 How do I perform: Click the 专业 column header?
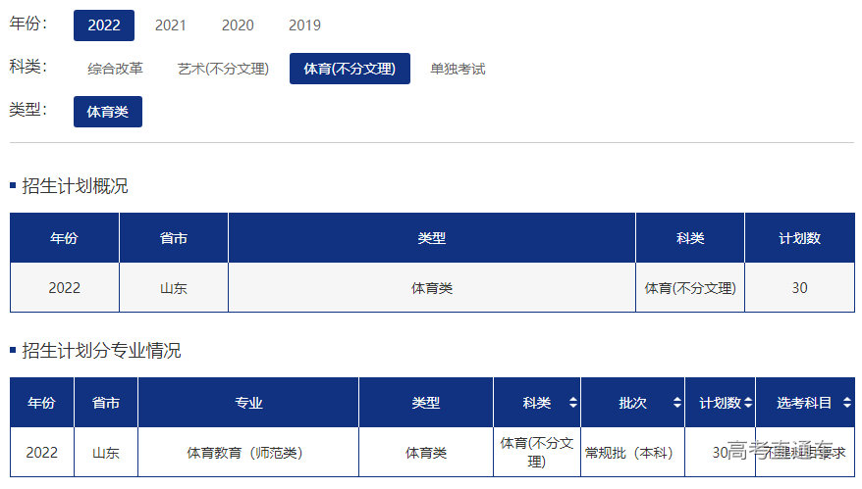click(248, 403)
